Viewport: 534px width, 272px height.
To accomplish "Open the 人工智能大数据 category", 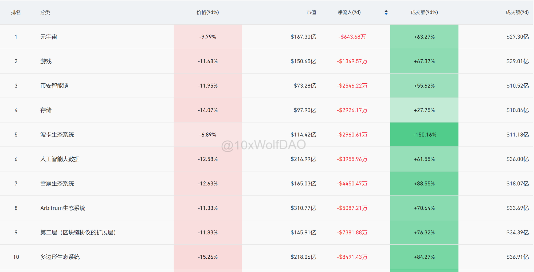I will point(60,159).
